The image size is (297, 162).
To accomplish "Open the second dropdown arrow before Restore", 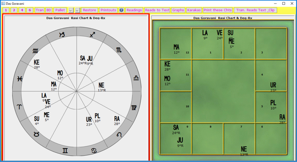I will point(77,10).
